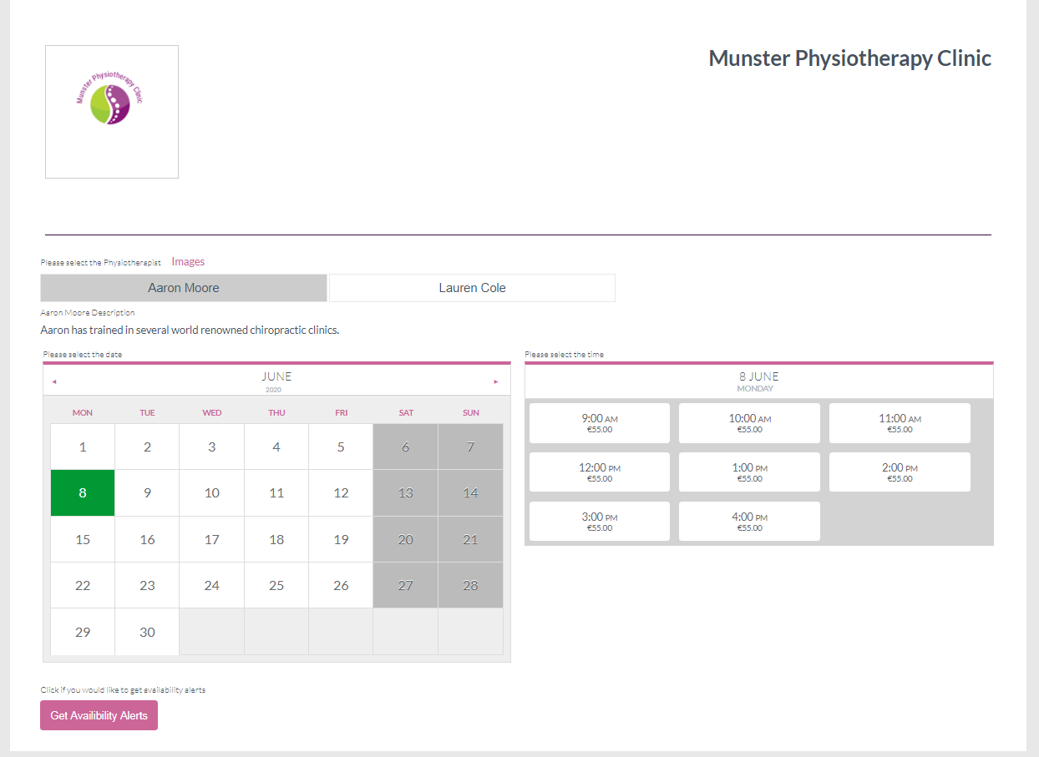Click 'Please select the Physiotherapist' label
This screenshot has width=1039, height=757.
point(100,263)
